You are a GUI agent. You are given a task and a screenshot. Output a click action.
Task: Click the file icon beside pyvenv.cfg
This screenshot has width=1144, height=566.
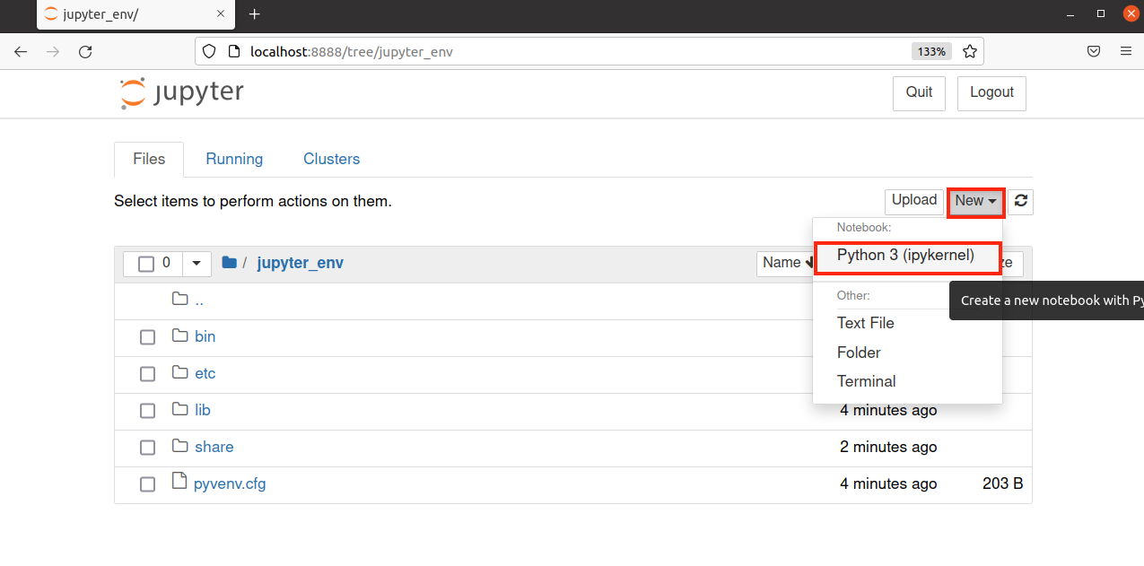coord(179,483)
